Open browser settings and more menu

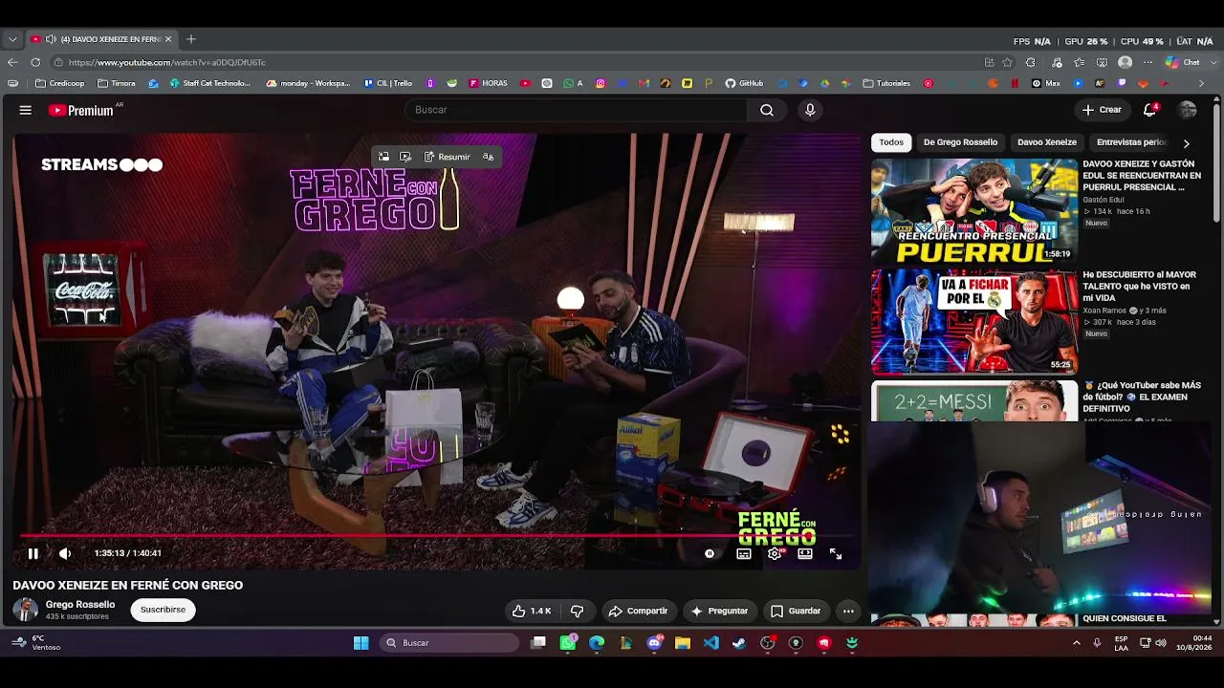point(1147,62)
